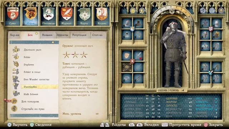Open the Журнал quest journal shield

point(67,14)
